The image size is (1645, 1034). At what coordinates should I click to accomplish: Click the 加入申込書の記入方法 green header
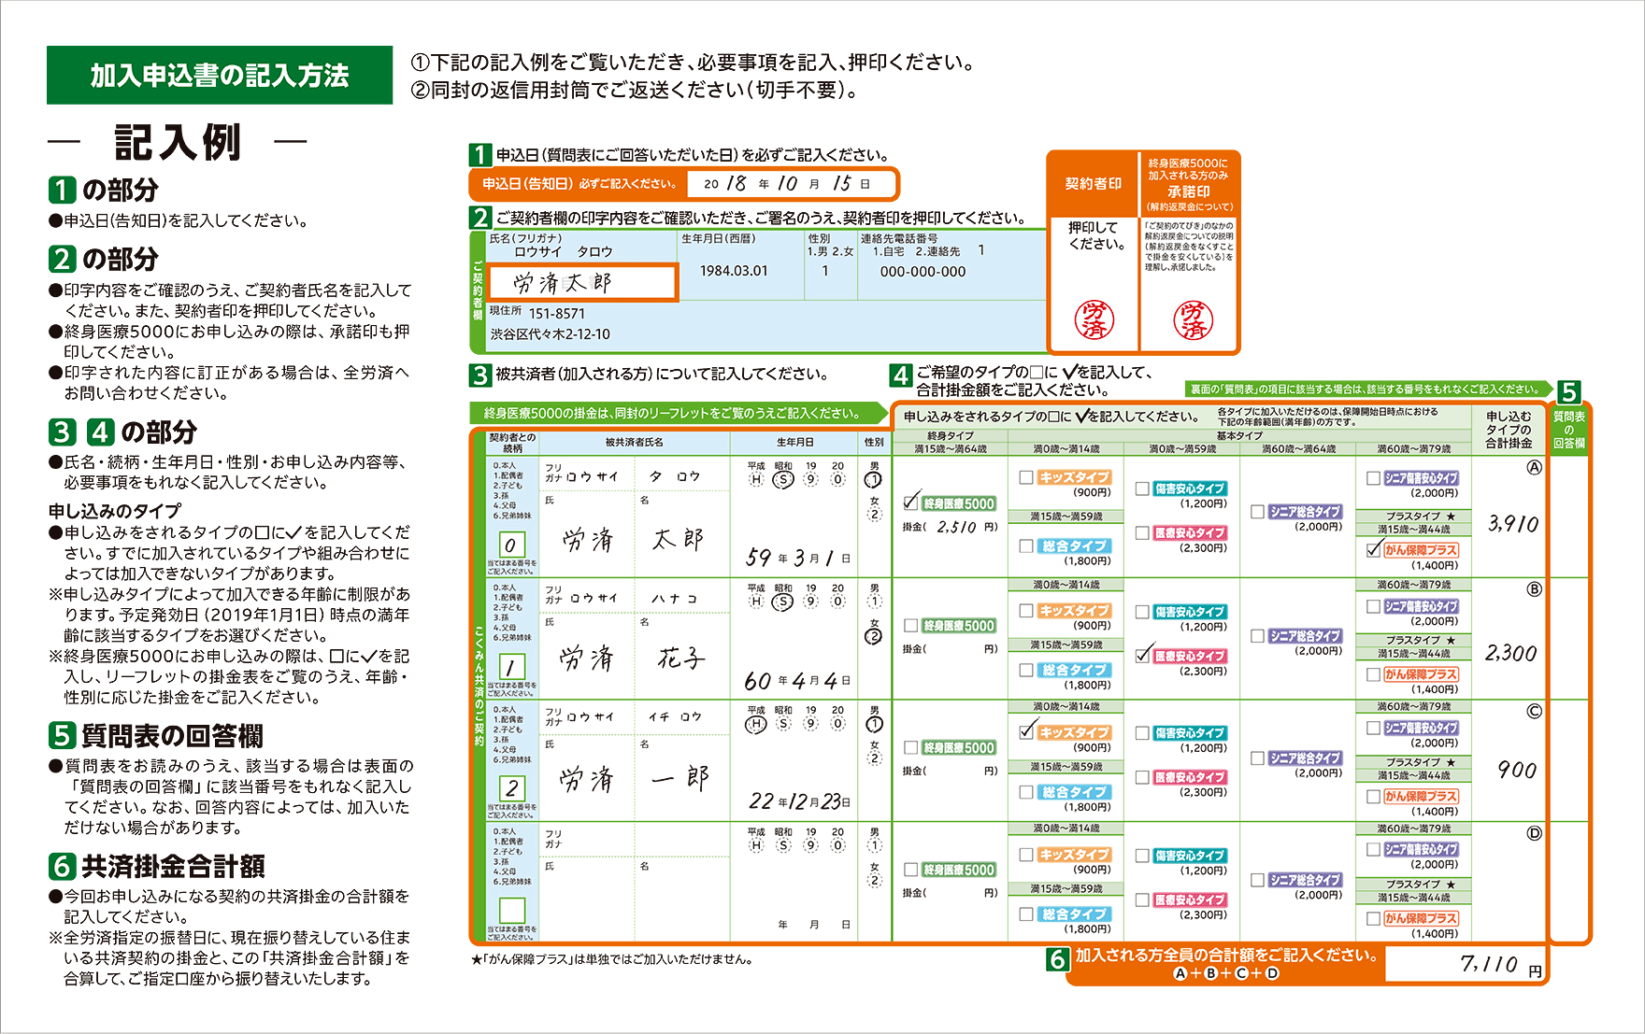[220, 75]
